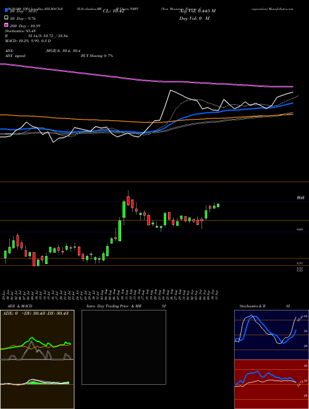Open the red RSI chart panel
Screen dimensions: 309x409
(x=271, y=384)
